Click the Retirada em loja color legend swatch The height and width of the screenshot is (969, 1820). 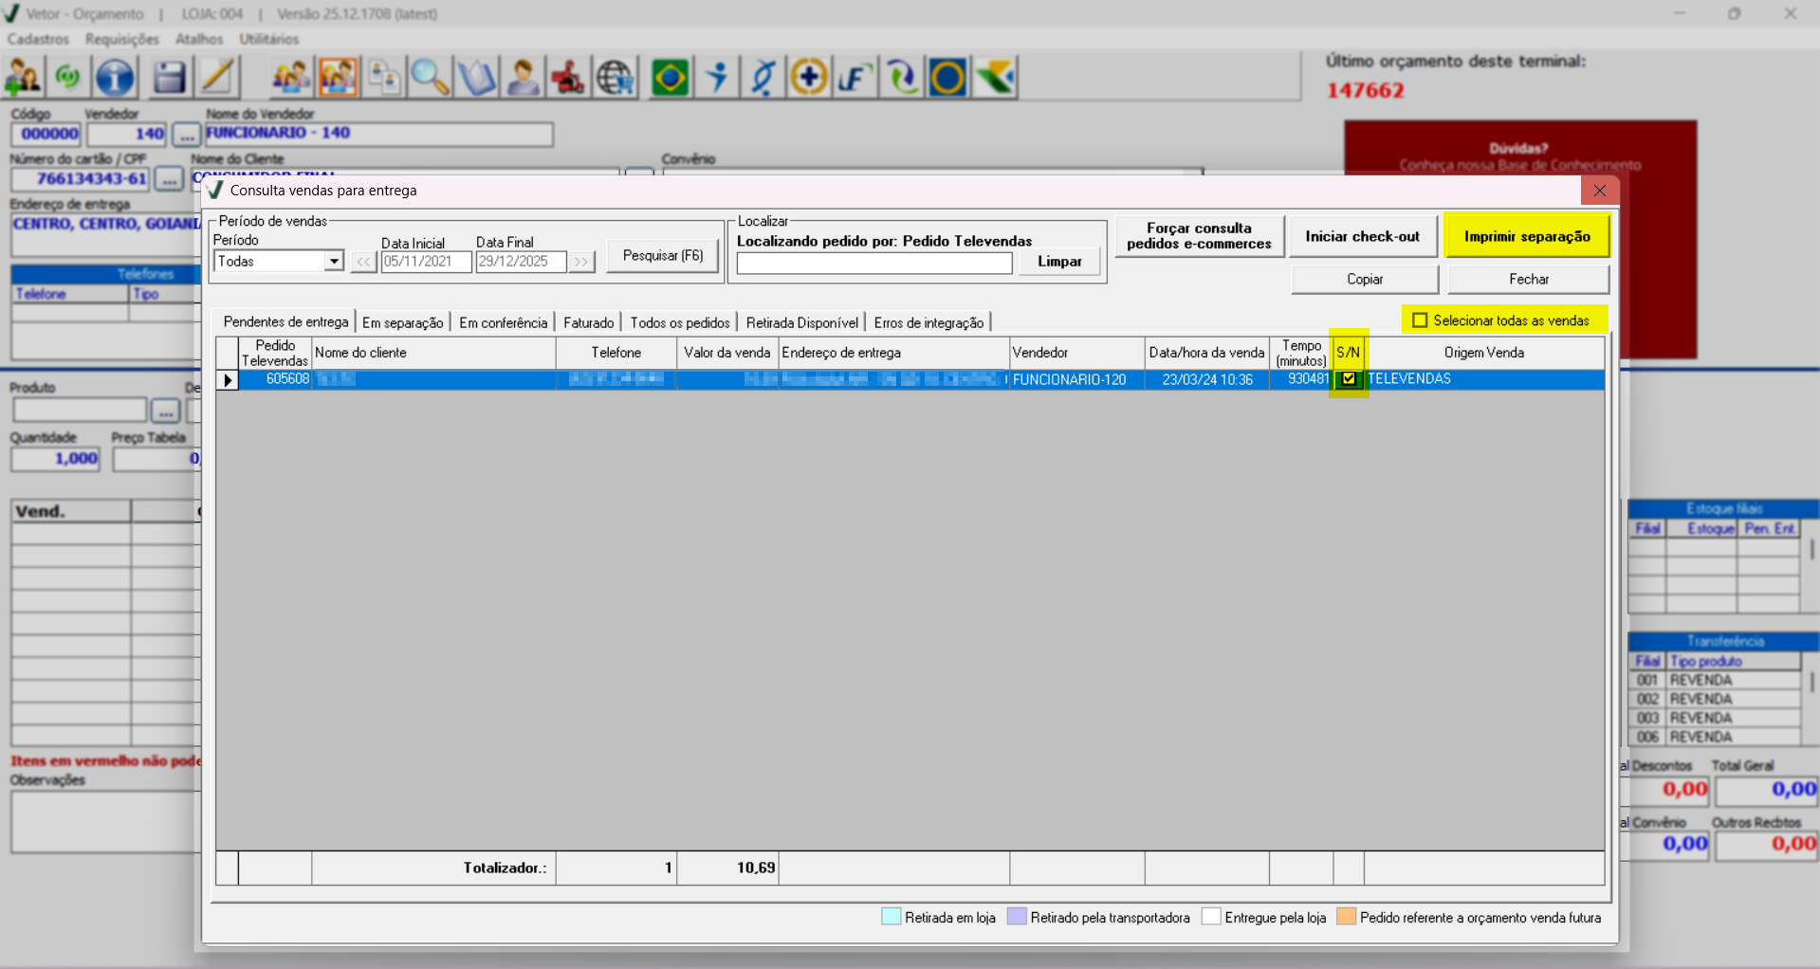click(x=891, y=917)
